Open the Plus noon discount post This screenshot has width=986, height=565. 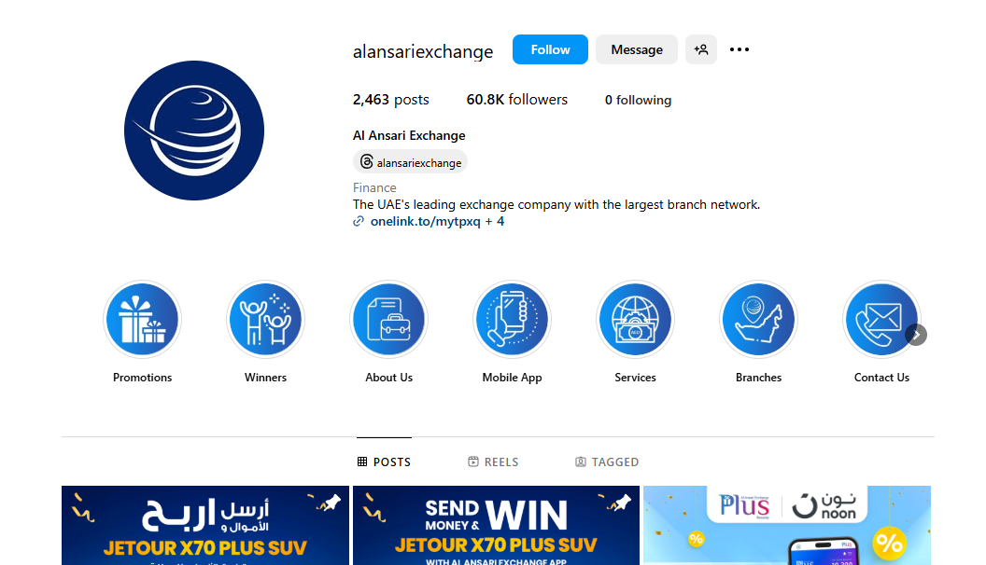click(x=787, y=526)
